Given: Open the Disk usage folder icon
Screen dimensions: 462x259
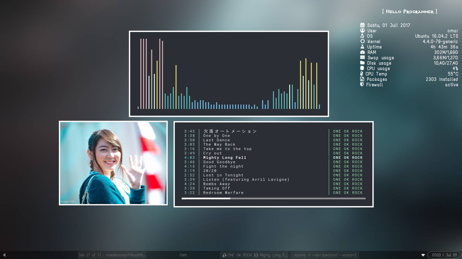Looking at the screenshot, I should click(362, 63).
